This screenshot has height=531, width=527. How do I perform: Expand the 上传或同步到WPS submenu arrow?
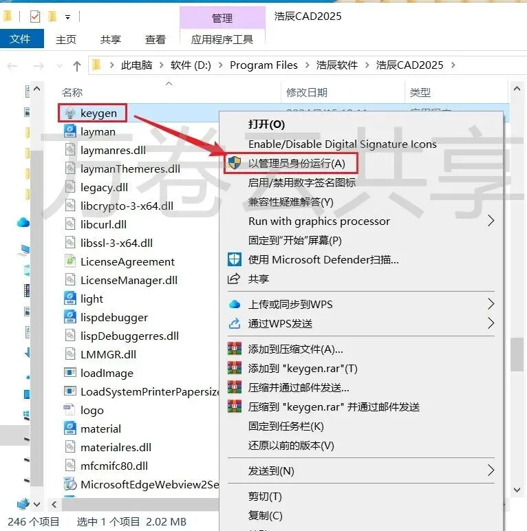491,304
